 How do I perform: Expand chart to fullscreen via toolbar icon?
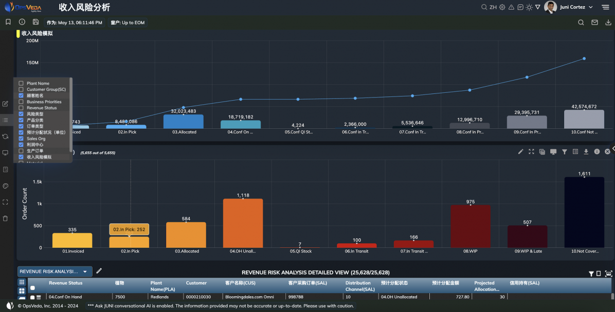point(531,152)
